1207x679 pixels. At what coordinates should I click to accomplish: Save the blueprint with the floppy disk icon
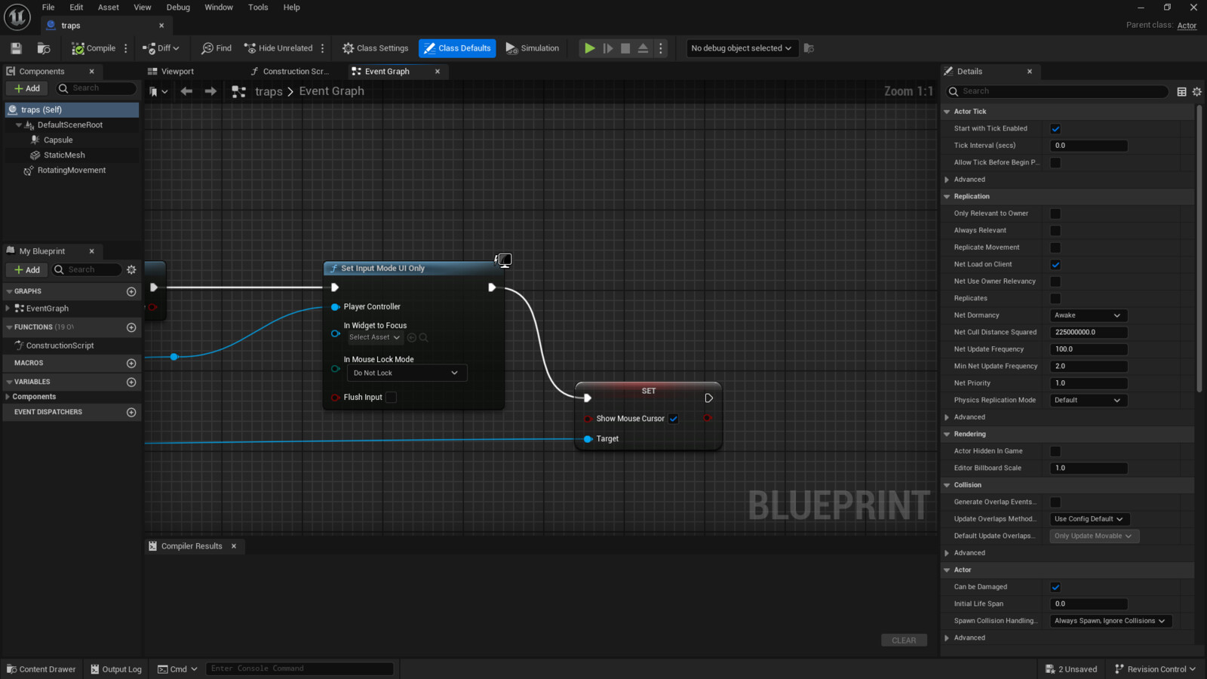pyautogui.click(x=16, y=48)
